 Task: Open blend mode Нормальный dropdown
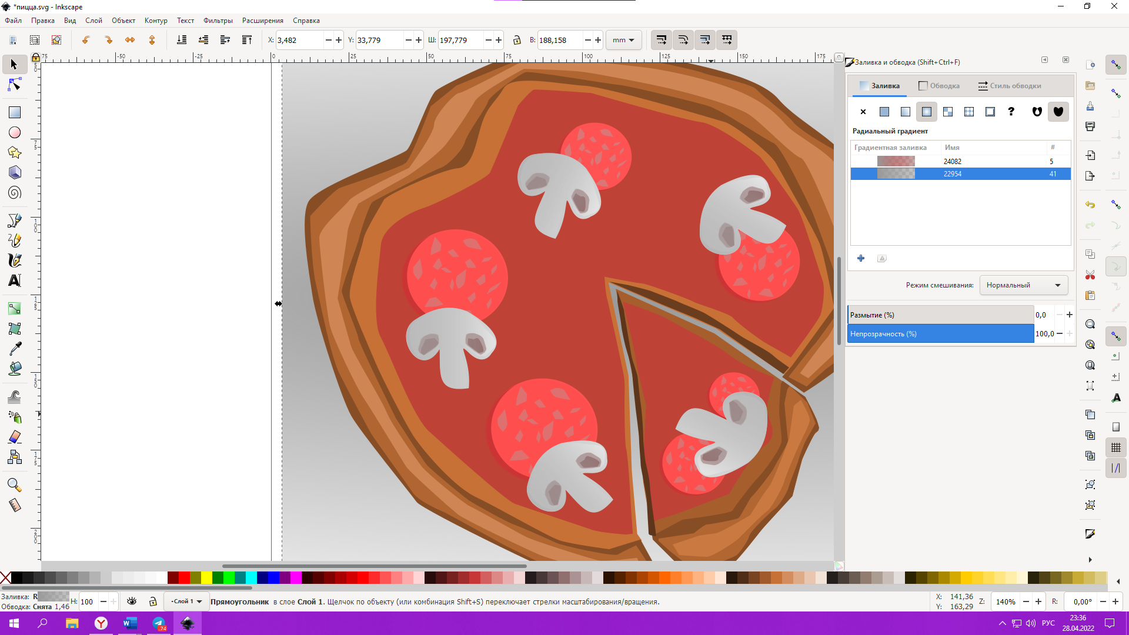click(x=1023, y=285)
